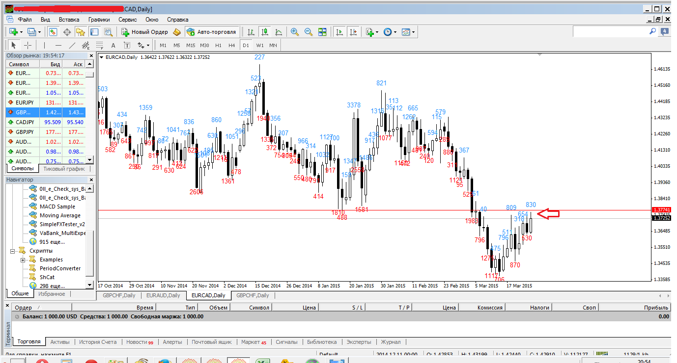
Task: Switch to the Тиковый график tab
Action: pos(64,169)
